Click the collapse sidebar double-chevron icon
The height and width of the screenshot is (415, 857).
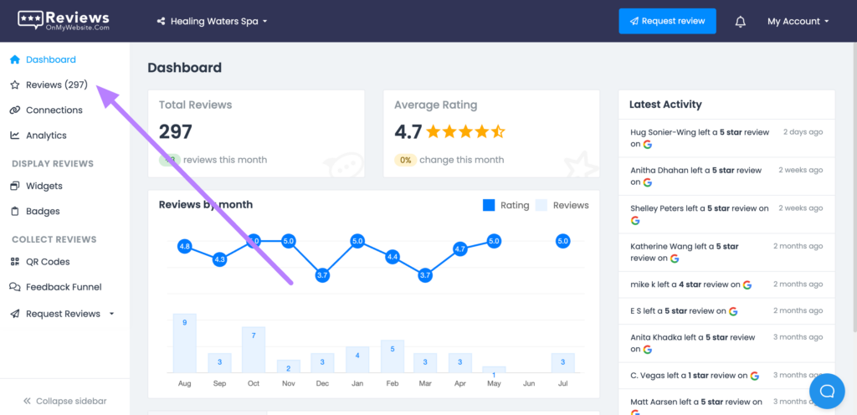point(27,401)
